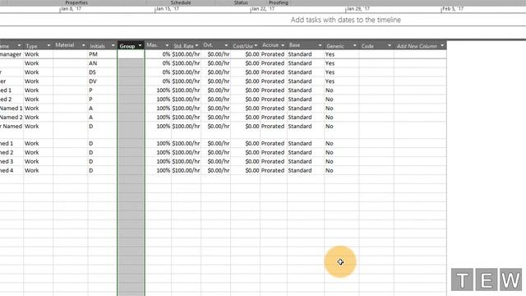Click the "ed 1" resource name cell

coord(12,90)
